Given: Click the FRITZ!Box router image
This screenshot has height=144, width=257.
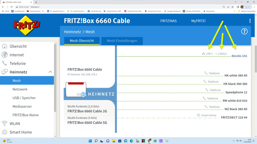Looking at the screenshot, I should click(76, 90).
